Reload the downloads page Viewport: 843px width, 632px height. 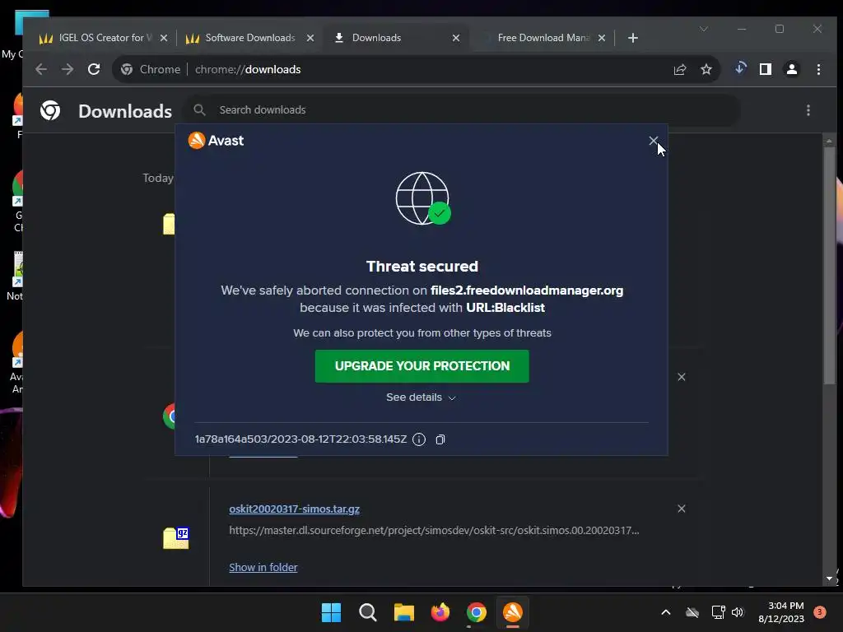point(94,69)
